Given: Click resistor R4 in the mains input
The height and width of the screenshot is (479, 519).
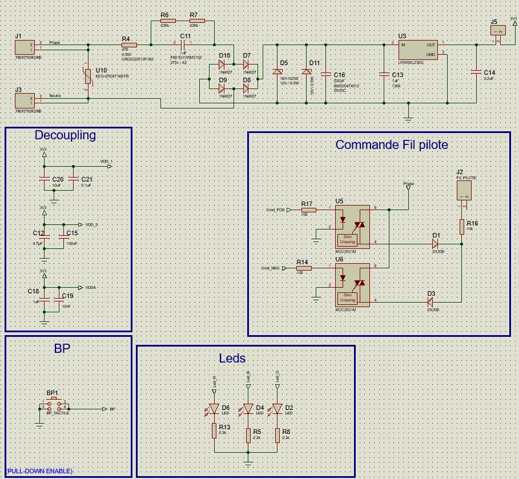Looking at the screenshot, I should pyautogui.click(x=129, y=45).
